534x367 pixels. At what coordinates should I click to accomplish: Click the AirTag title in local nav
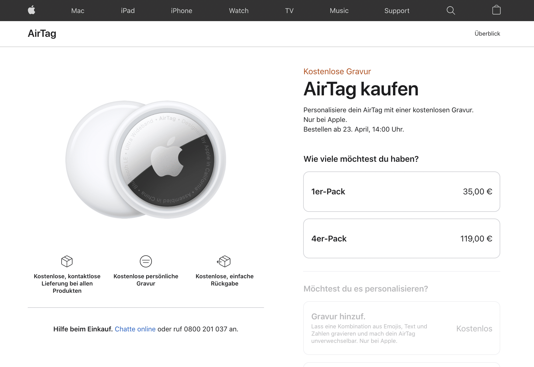42,34
